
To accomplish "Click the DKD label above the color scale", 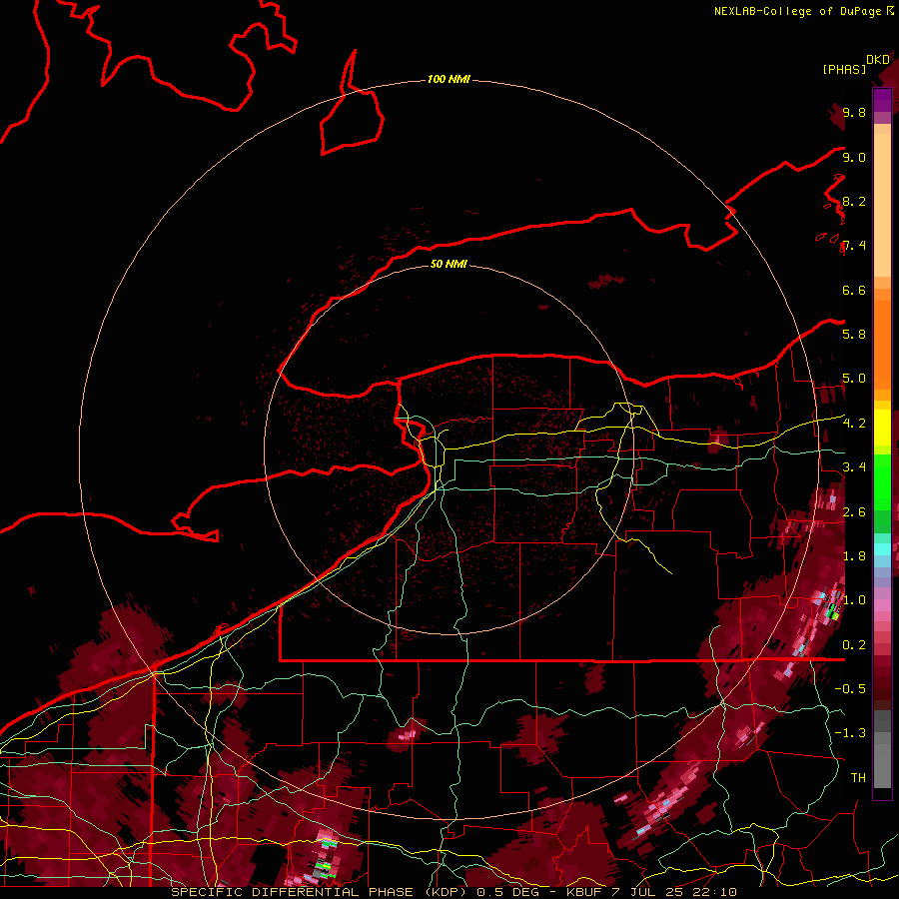I will point(878,60).
